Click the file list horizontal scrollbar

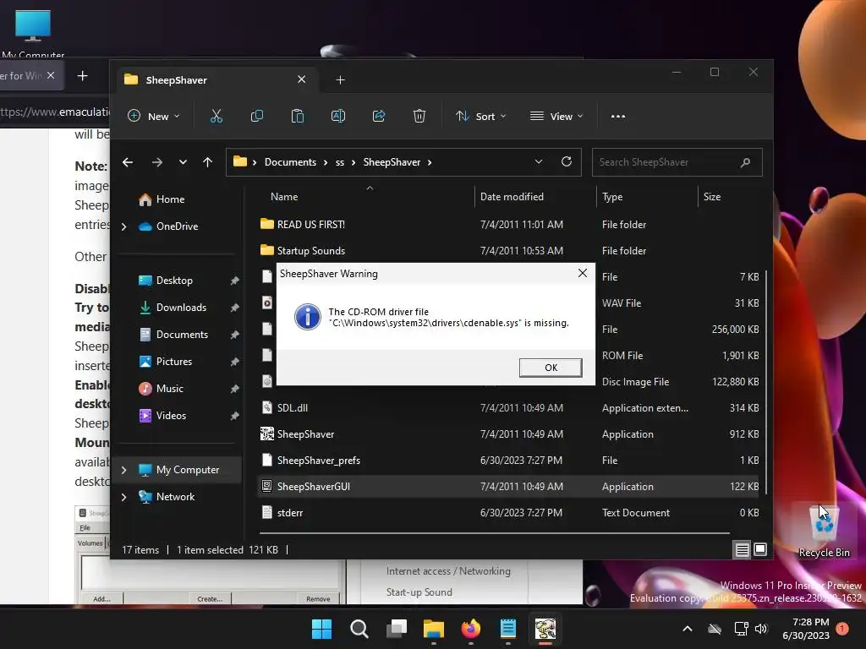pos(494,533)
